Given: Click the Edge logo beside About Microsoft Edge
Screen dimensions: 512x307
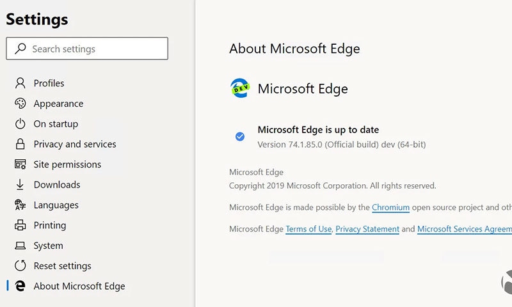Looking at the screenshot, I should pyautogui.click(x=20, y=286).
